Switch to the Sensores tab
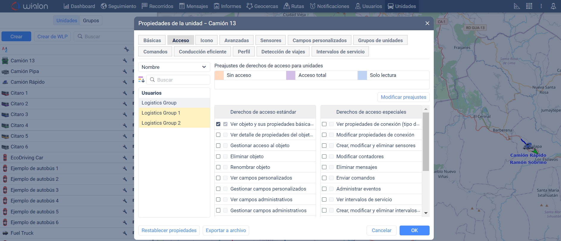 (270, 40)
